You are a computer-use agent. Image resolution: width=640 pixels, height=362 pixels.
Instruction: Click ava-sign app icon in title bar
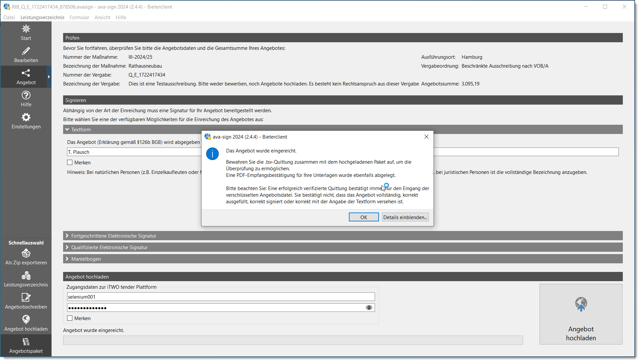[7, 7]
